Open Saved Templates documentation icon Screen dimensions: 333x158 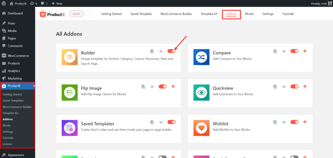(x=152, y=122)
